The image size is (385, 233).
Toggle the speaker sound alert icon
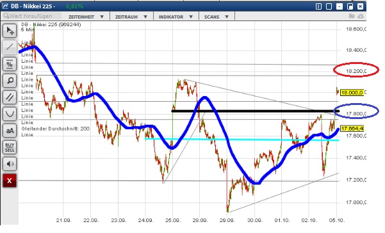[10, 164]
